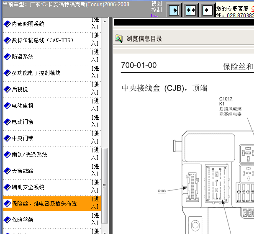Viewport: 254px width, 234px height.
Task: Select the 天窗线路 list entry
Action: (23, 171)
